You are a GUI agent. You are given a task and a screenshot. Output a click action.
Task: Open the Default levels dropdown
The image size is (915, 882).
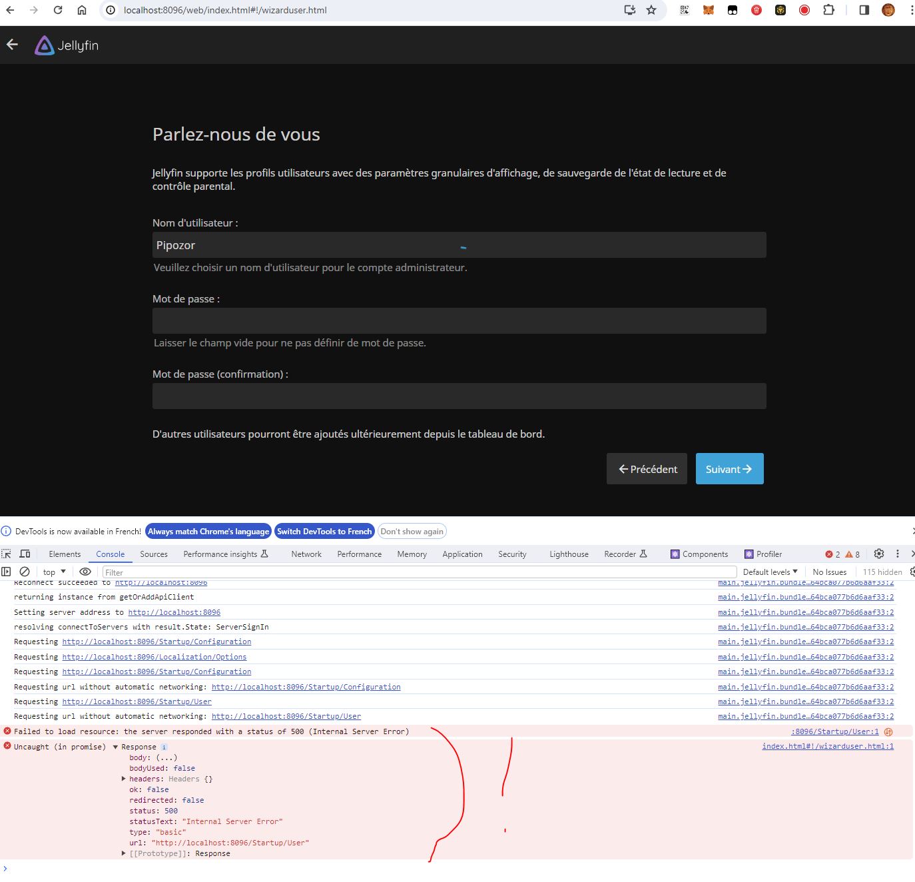(x=770, y=572)
